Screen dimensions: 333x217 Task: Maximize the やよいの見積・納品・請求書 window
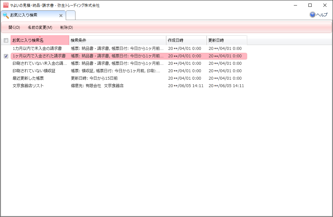pyautogui.click(x=310, y=5)
